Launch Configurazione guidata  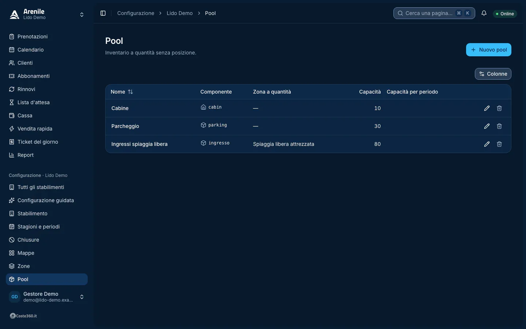(x=47, y=200)
